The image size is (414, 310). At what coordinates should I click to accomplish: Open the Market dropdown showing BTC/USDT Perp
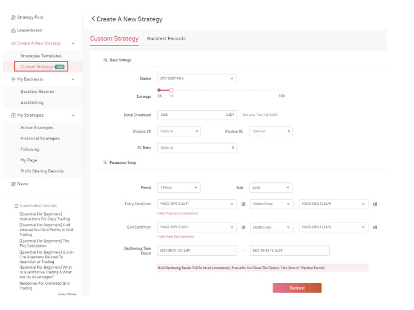tap(197, 79)
